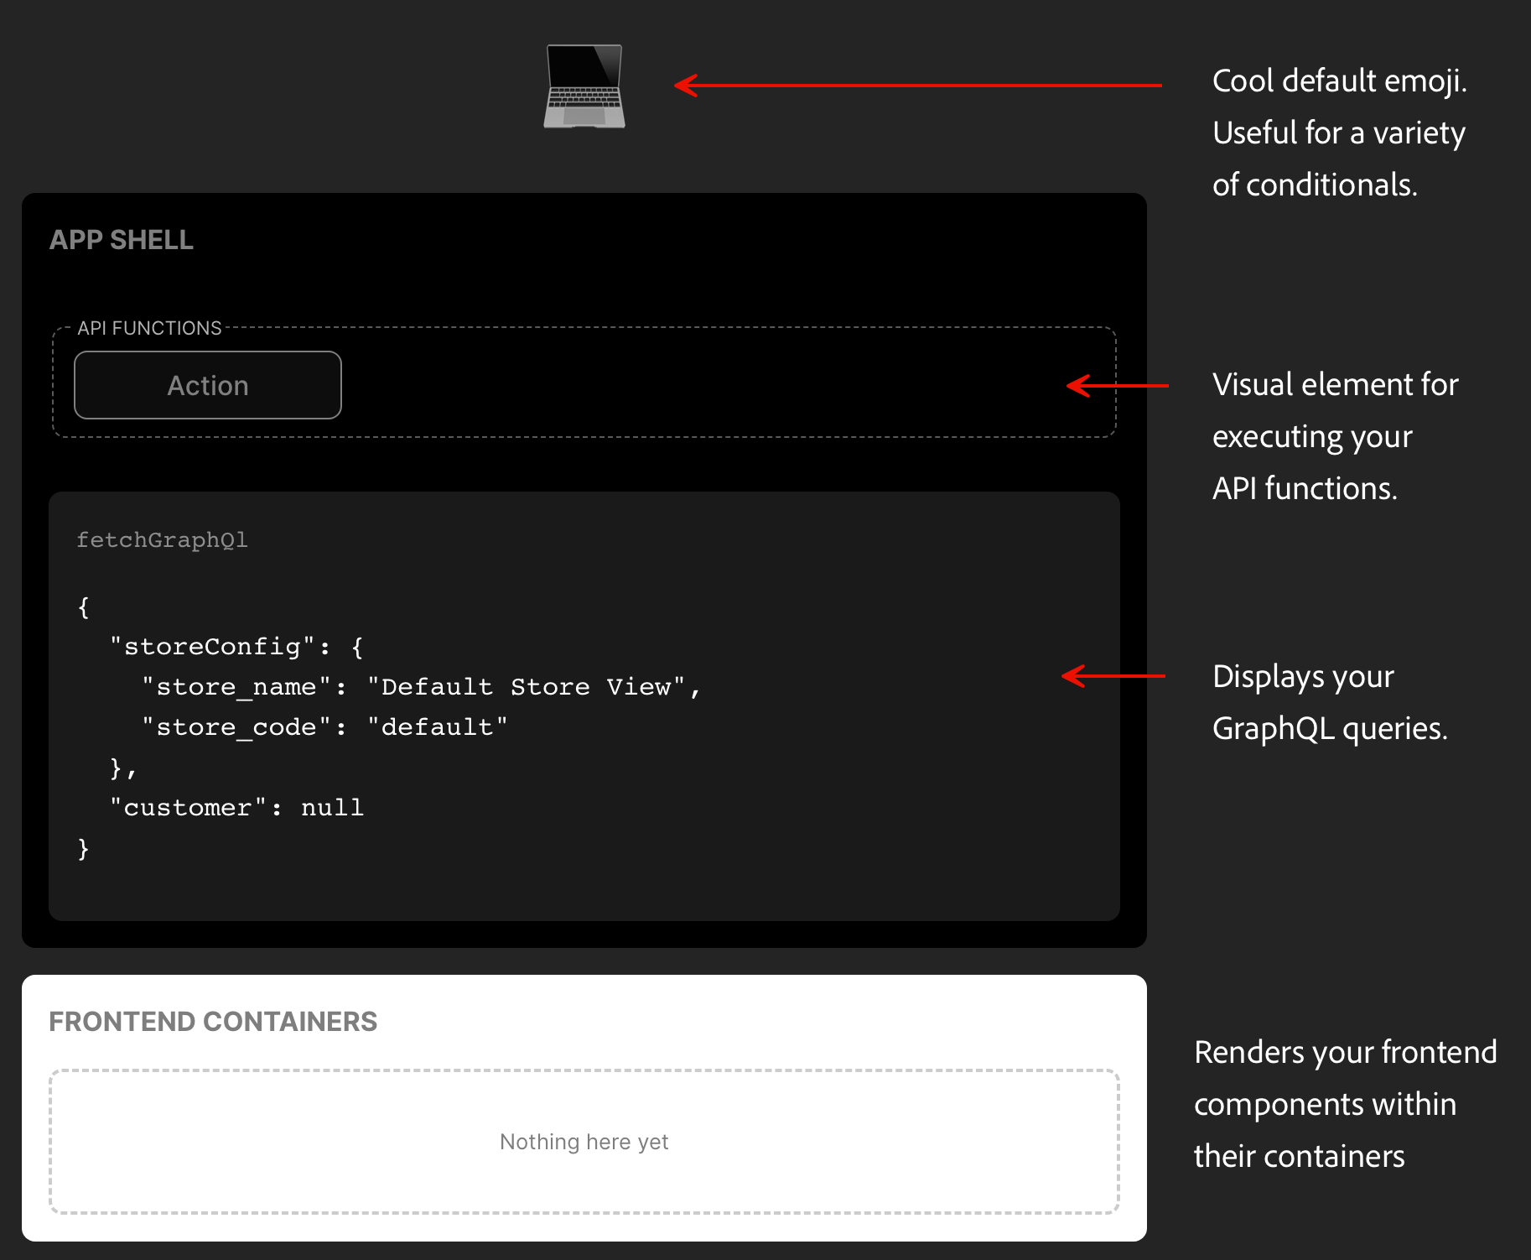Viewport: 1531px width, 1260px height.
Task: Select the Cool default emoji annotation text
Action: click(1339, 133)
